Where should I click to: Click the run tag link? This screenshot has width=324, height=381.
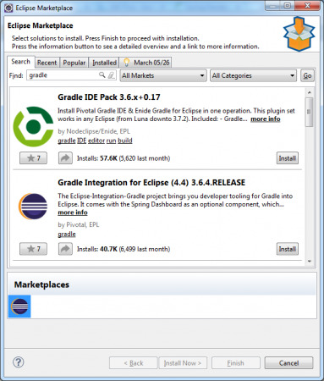[x=111, y=141]
